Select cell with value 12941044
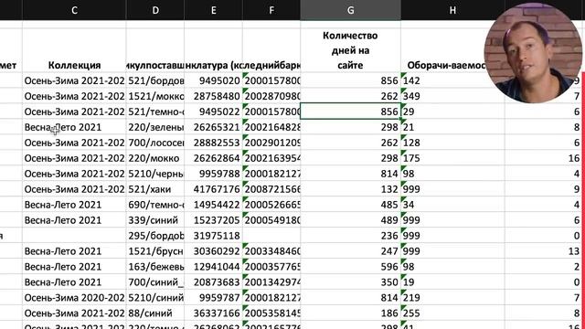The height and width of the screenshot is (329, 585). [x=213, y=267]
